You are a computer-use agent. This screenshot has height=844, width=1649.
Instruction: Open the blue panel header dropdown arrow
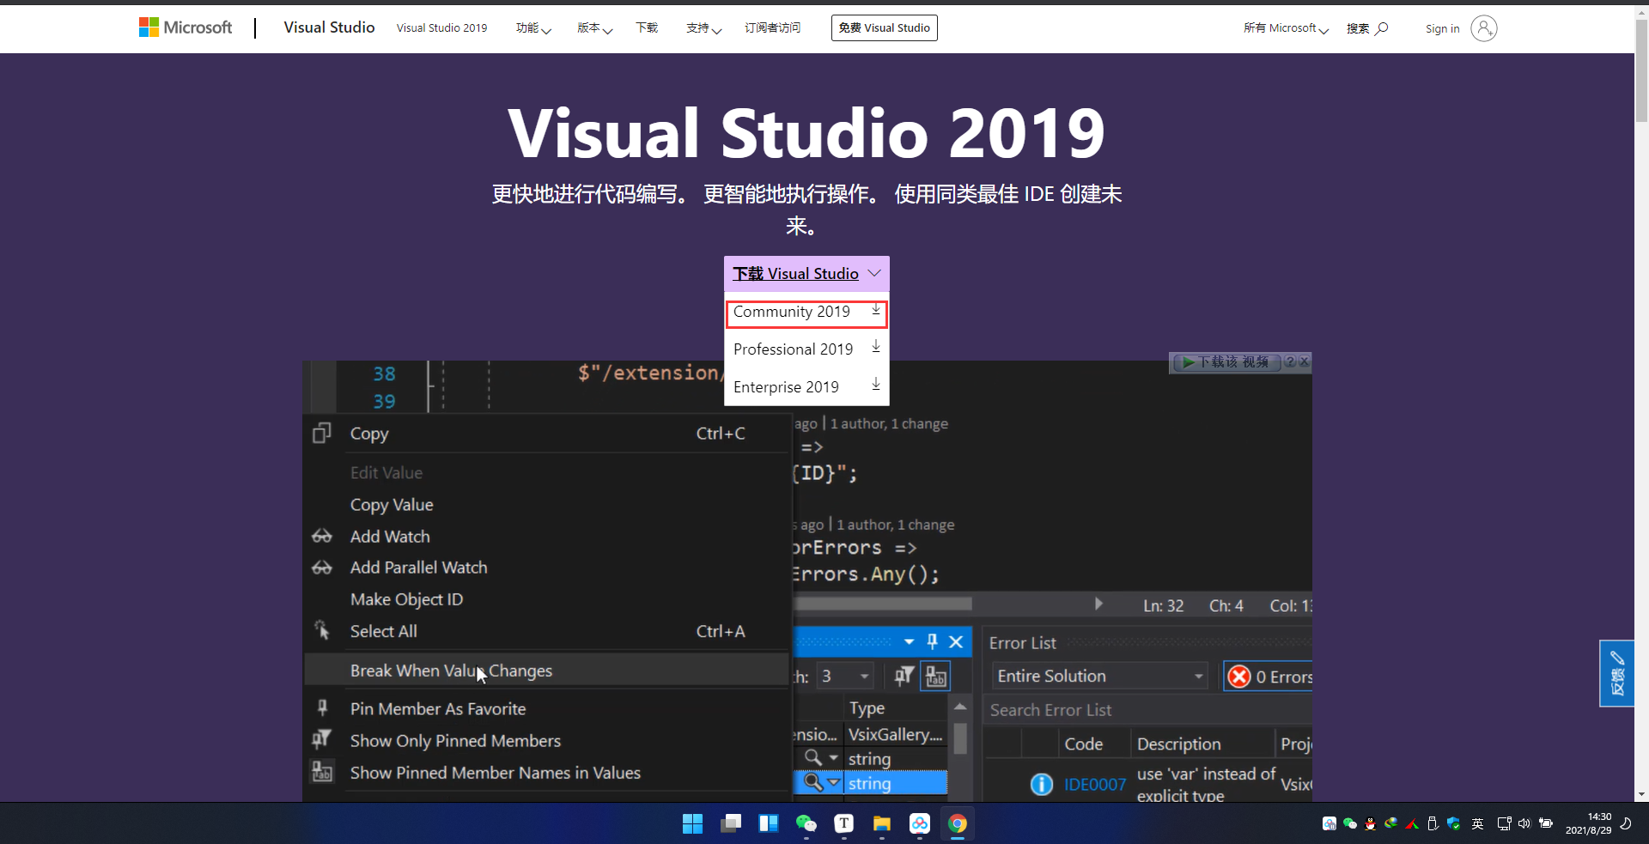pyautogui.click(x=909, y=641)
